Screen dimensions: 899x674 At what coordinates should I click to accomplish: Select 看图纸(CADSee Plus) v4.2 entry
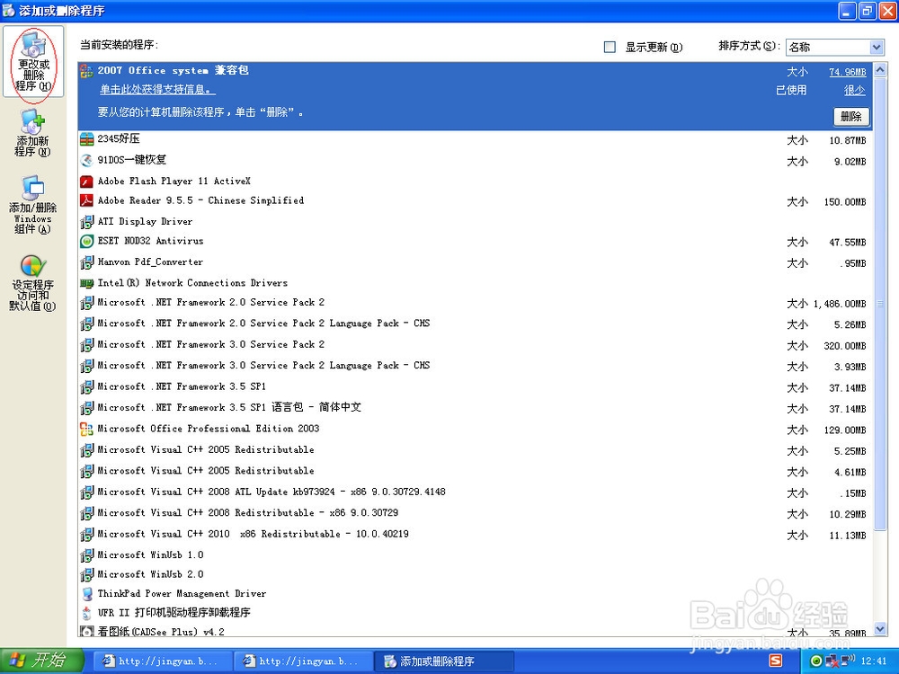pos(475,631)
